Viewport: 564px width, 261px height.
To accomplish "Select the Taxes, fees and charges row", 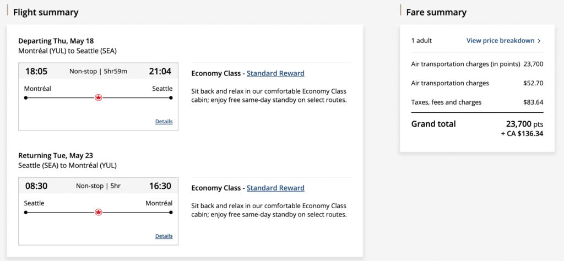I will click(x=477, y=102).
